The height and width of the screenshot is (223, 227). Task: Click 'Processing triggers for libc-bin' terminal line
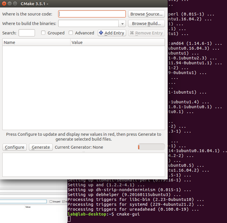tap(136, 199)
